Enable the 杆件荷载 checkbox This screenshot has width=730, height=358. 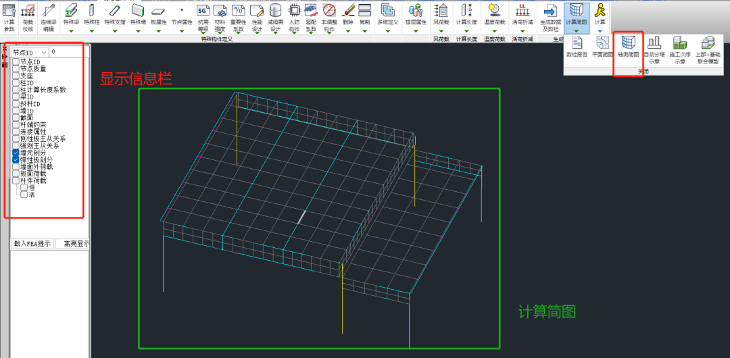click(16, 180)
